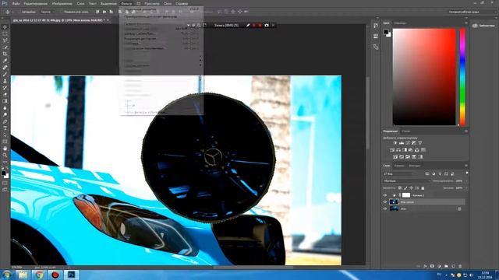Click the camera icon on recording bar
Image resolution: width=499 pixels, height=280 pixels.
click(x=267, y=25)
